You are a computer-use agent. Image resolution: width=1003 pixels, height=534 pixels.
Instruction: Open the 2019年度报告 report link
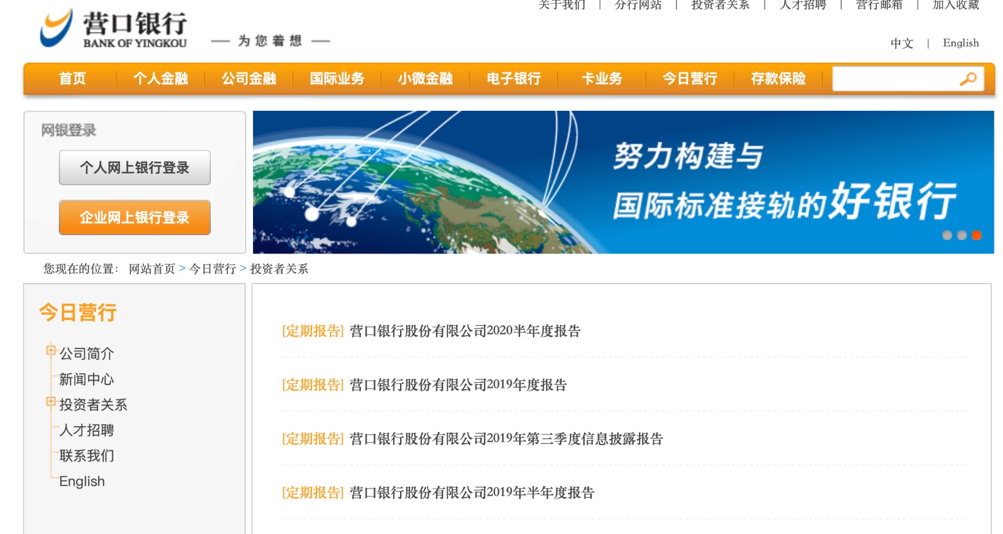pyautogui.click(x=458, y=385)
